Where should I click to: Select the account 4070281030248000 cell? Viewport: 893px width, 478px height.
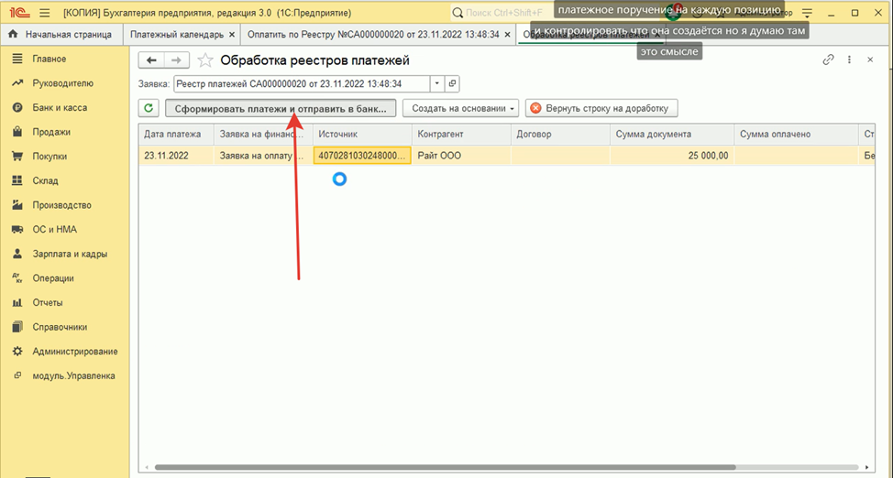(x=362, y=156)
